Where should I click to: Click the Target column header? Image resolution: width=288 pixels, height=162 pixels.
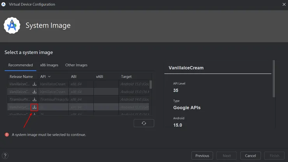tap(126, 77)
